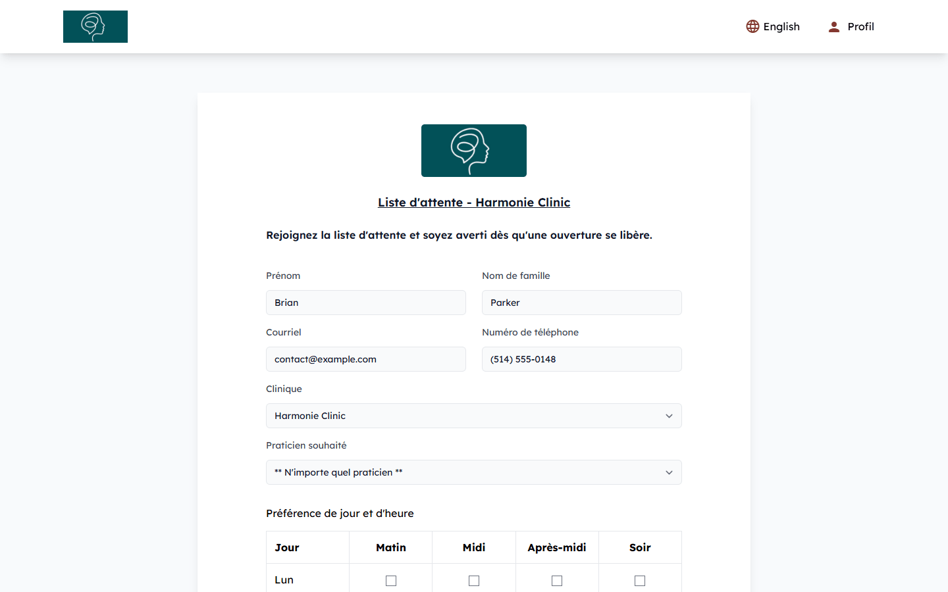Click the globe language icon
The height and width of the screenshot is (592, 948).
tap(752, 26)
